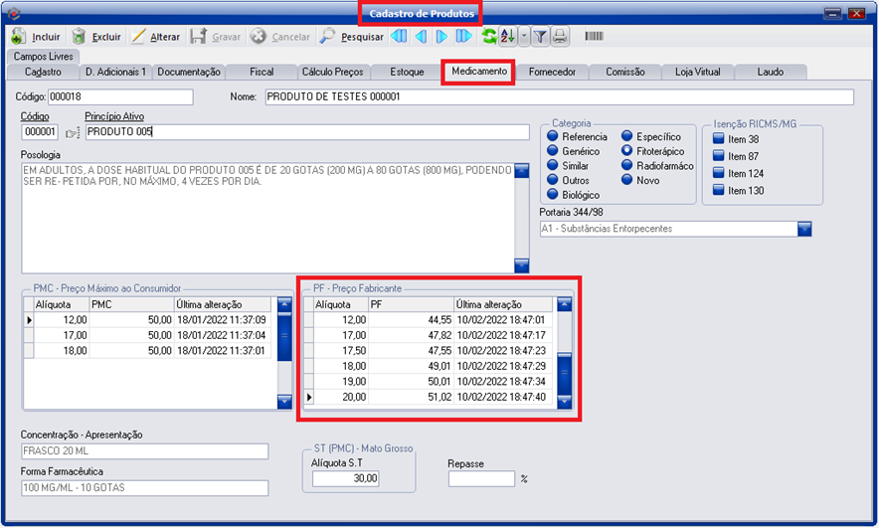Click the green refresh icon

pos(489,37)
